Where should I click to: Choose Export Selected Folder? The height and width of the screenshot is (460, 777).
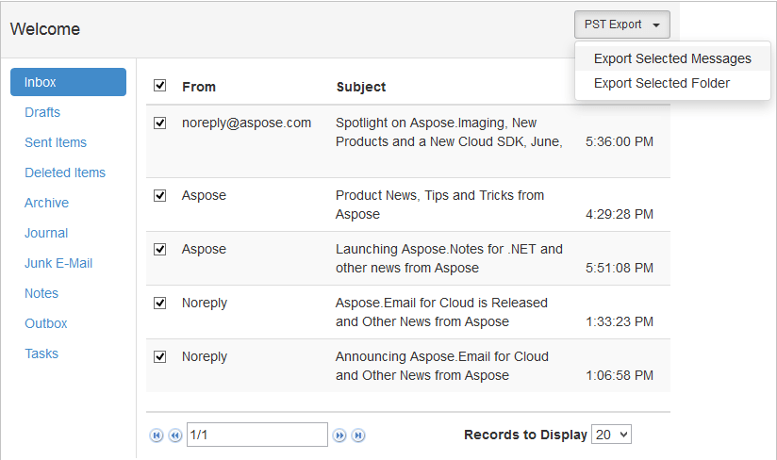(x=672, y=83)
